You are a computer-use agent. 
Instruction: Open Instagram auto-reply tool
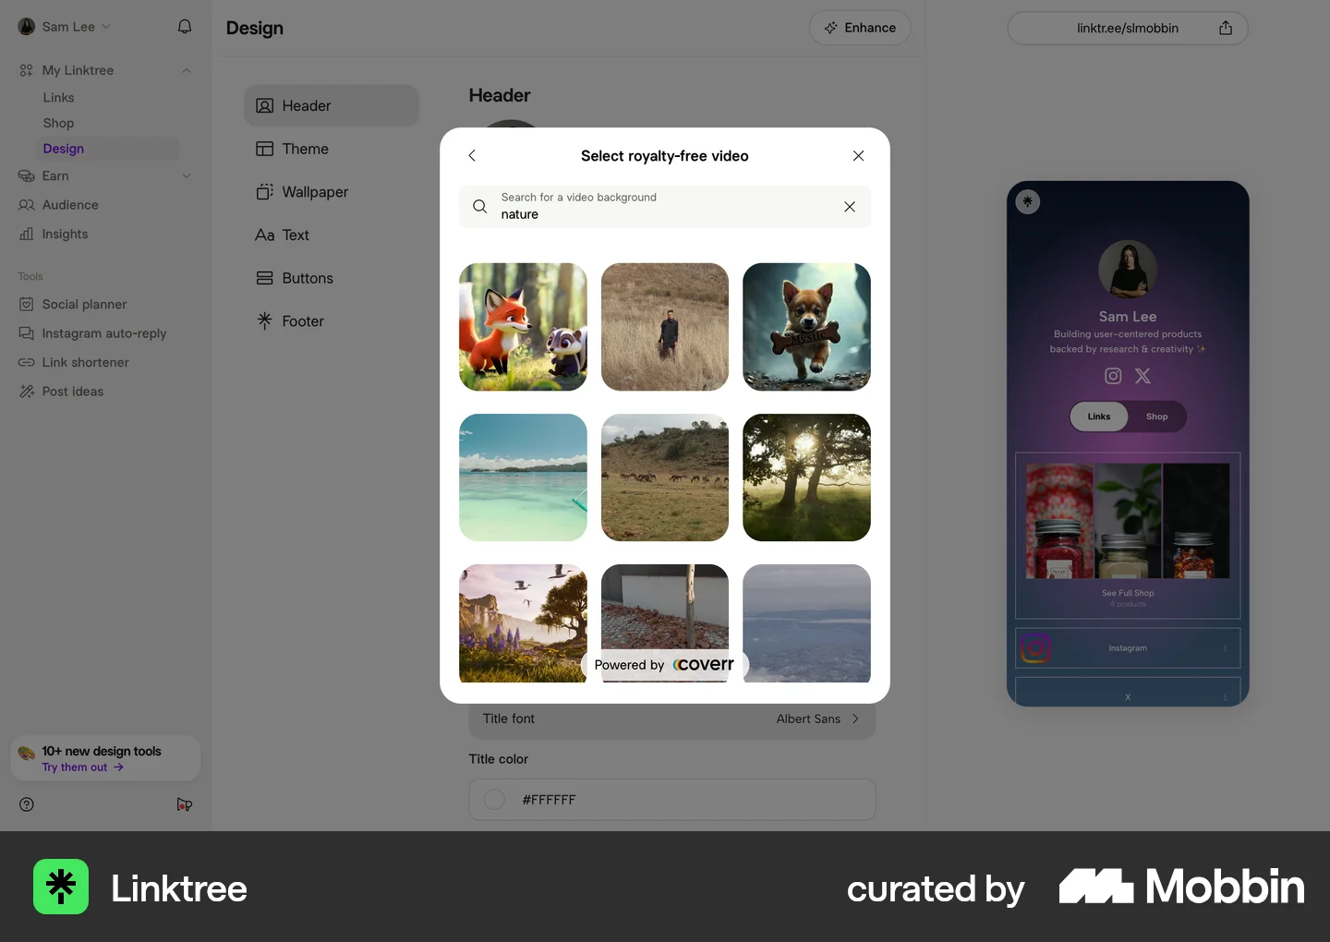coord(104,333)
